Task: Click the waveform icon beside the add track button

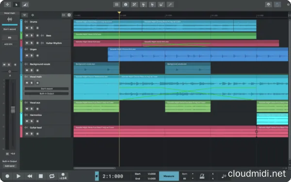Action: click(64, 15)
